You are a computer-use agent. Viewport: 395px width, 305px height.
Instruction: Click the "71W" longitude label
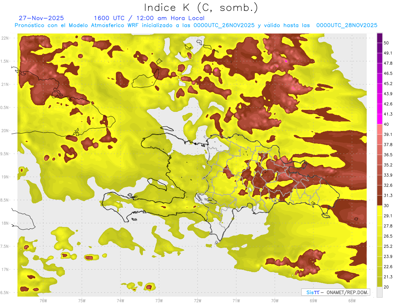pyautogui.click(x=236, y=300)
